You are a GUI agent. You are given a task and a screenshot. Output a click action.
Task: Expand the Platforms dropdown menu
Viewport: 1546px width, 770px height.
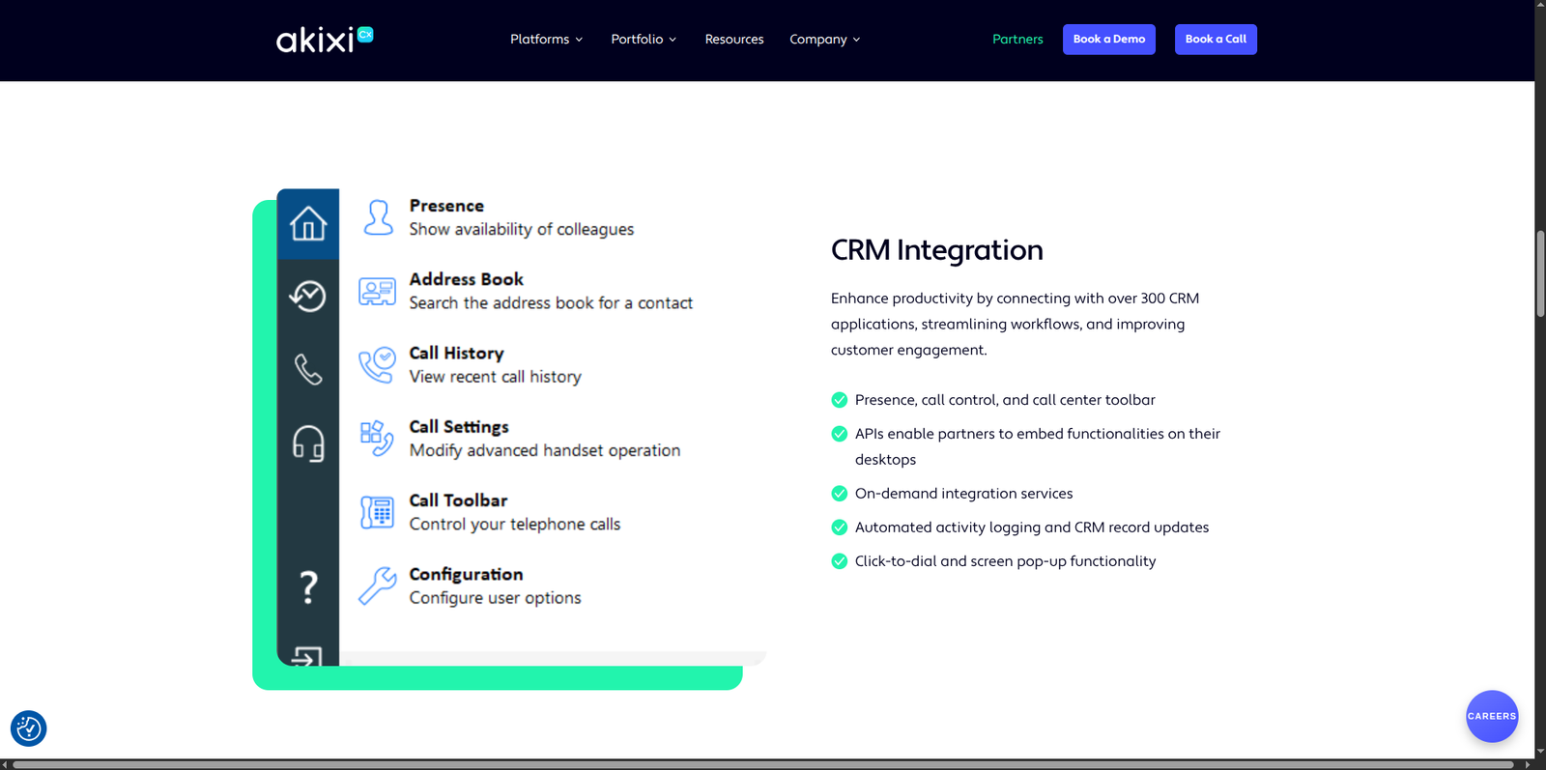point(546,40)
